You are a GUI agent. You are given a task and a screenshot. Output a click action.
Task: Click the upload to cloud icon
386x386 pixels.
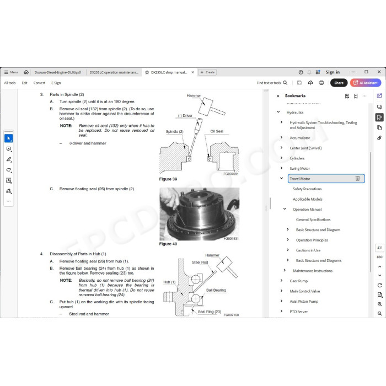[x=310, y=83]
